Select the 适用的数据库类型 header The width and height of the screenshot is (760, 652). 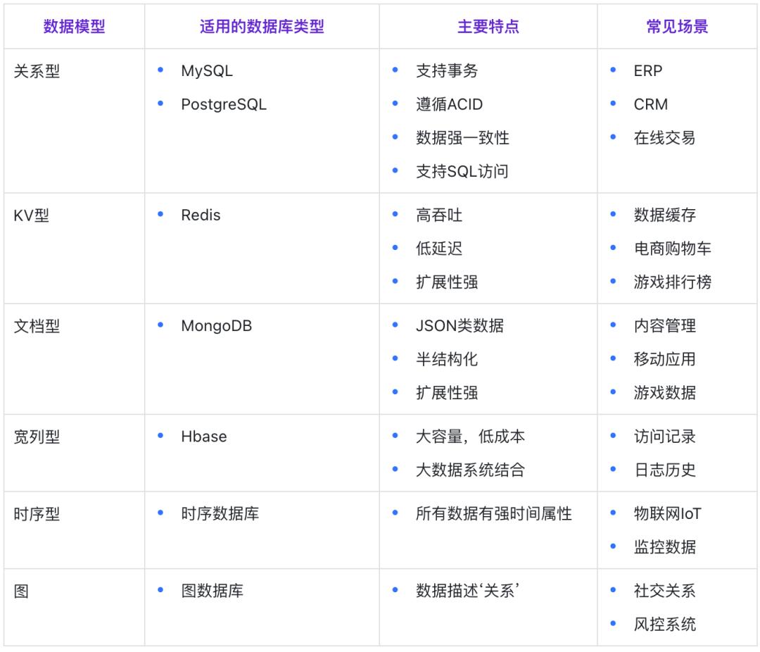(260, 25)
